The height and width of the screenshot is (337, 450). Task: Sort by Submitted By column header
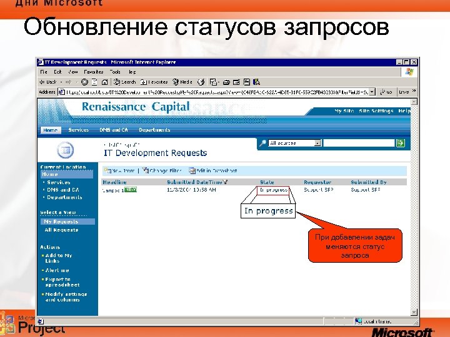coord(369,182)
